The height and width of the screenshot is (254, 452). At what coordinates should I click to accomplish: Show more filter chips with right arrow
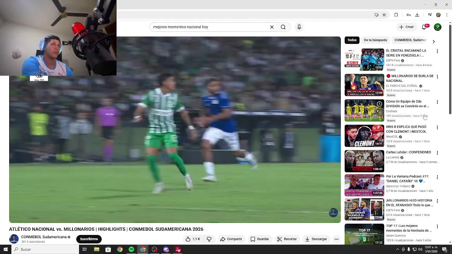(x=434, y=42)
